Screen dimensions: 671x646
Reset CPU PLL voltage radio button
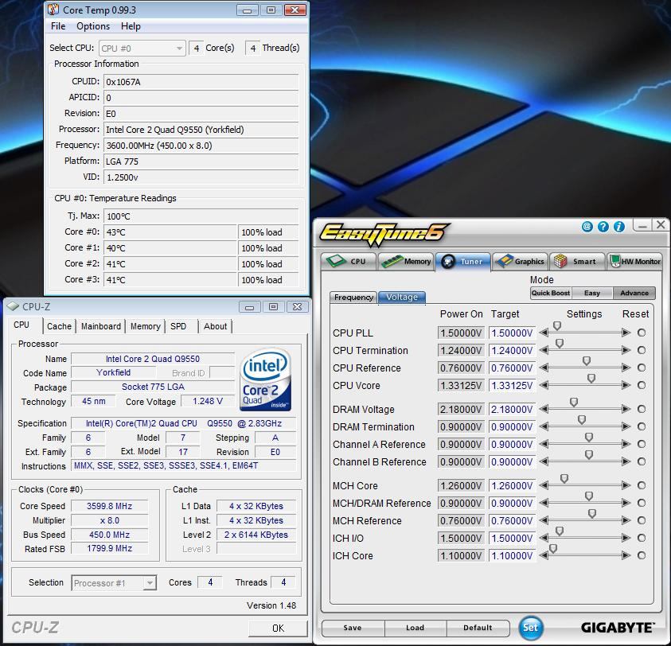[642, 333]
